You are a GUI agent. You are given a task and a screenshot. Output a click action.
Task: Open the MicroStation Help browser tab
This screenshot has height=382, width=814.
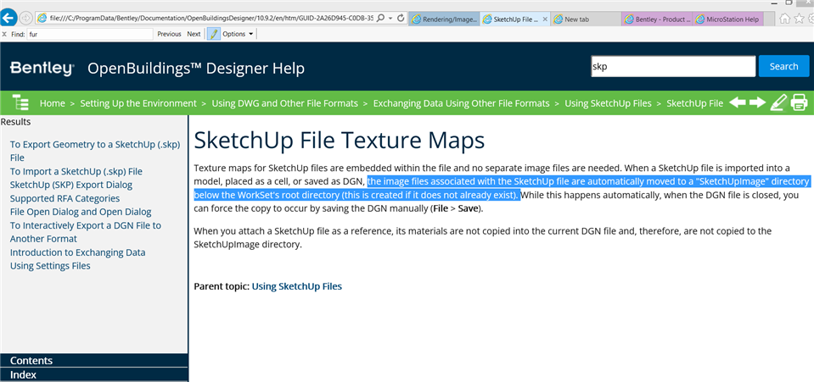click(727, 19)
